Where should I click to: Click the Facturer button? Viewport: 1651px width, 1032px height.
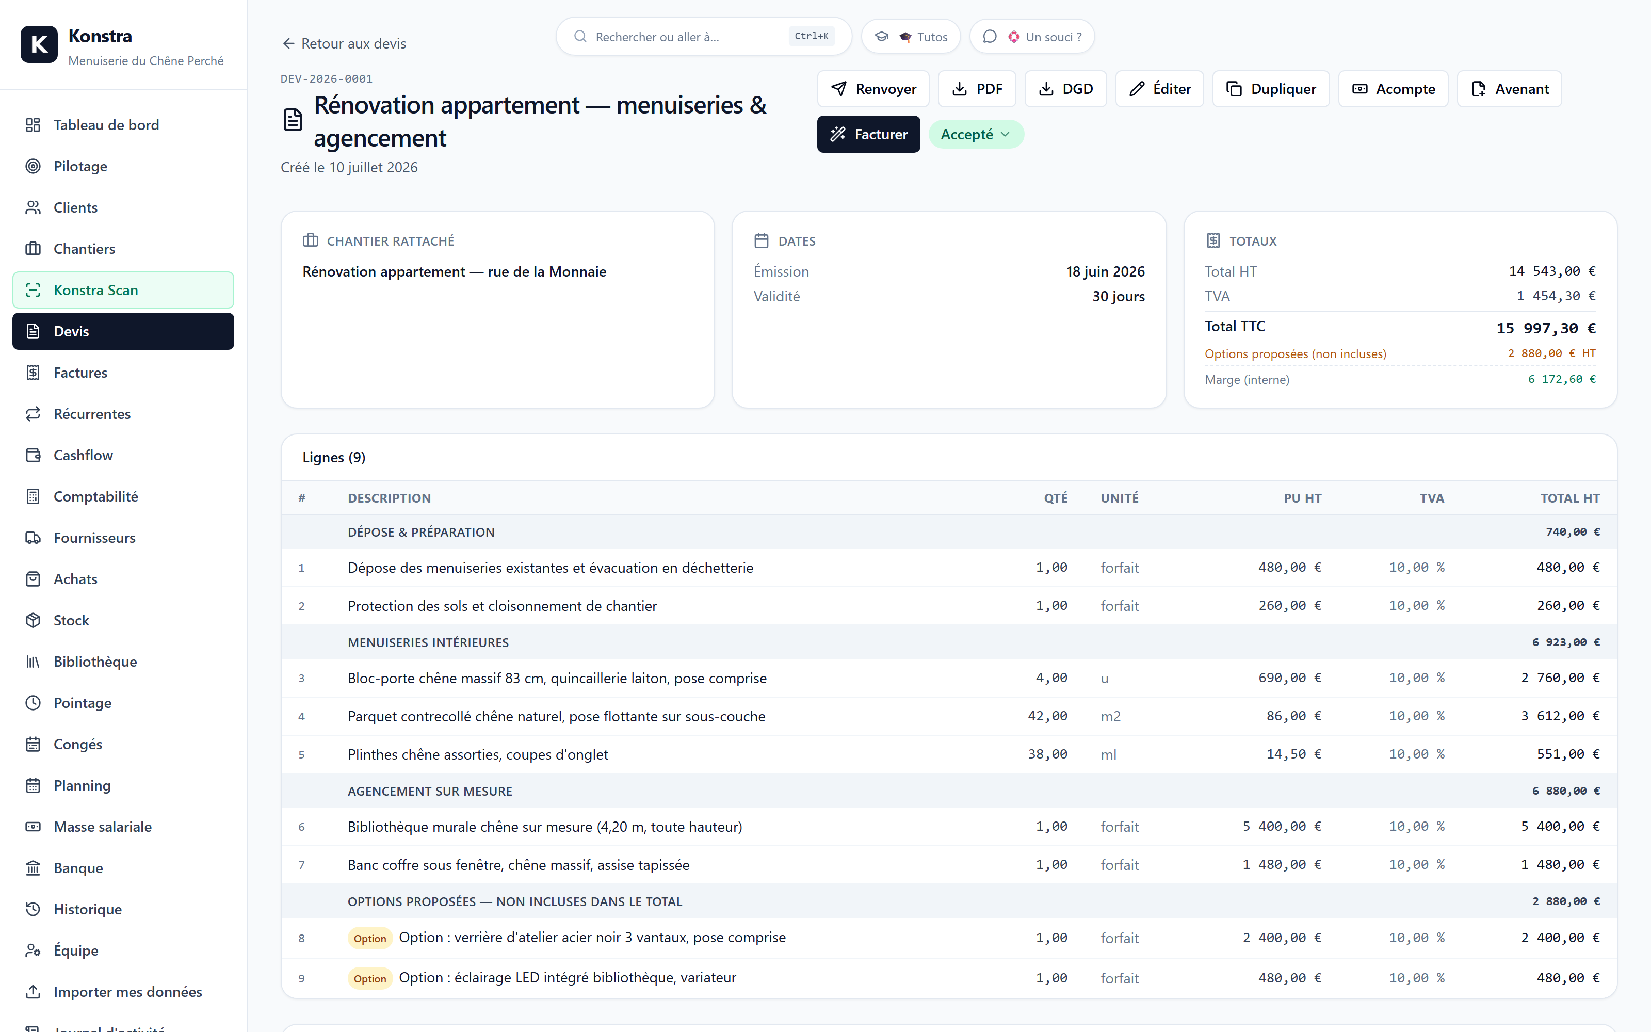click(868, 135)
